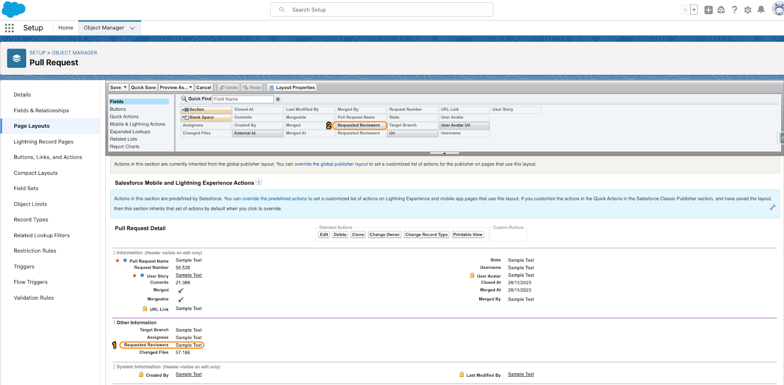Select Lightning Record Pages in sidebar
784x385 pixels.
44,142
